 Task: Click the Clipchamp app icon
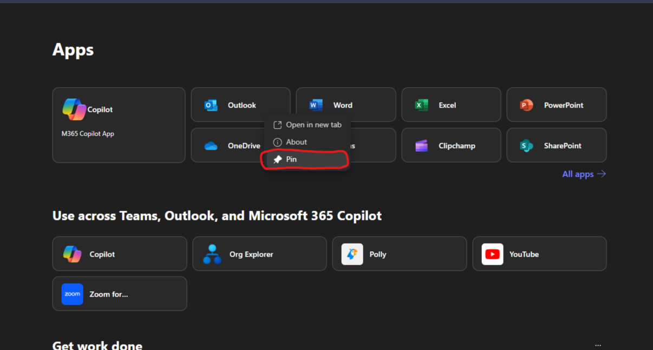pos(421,146)
